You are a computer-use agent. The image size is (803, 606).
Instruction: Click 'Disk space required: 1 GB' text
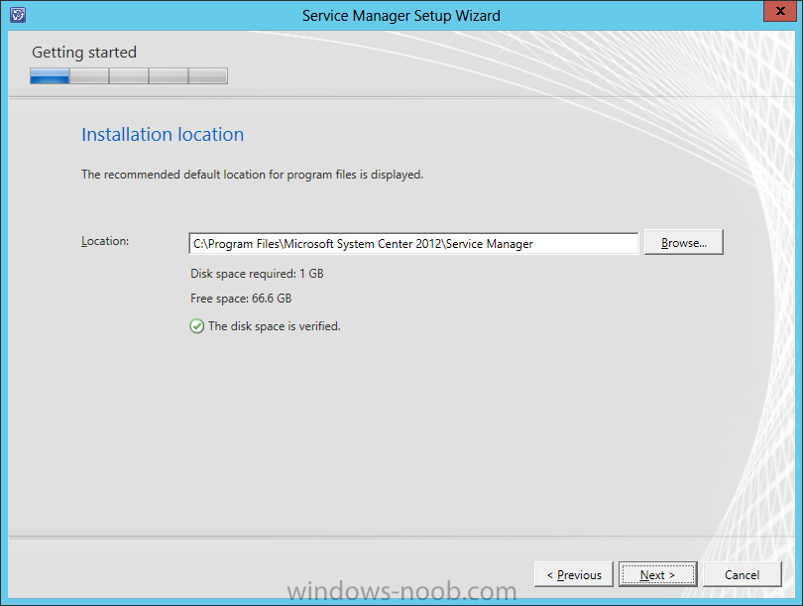pyautogui.click(x=257, y=274)
